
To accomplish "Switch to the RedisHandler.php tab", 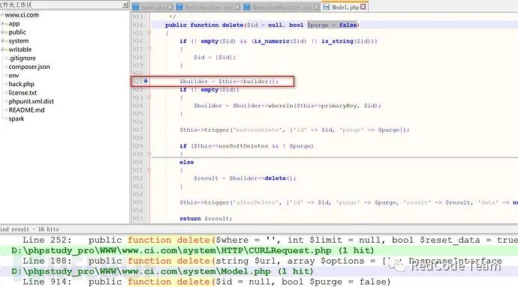I will tap(209, 7).
